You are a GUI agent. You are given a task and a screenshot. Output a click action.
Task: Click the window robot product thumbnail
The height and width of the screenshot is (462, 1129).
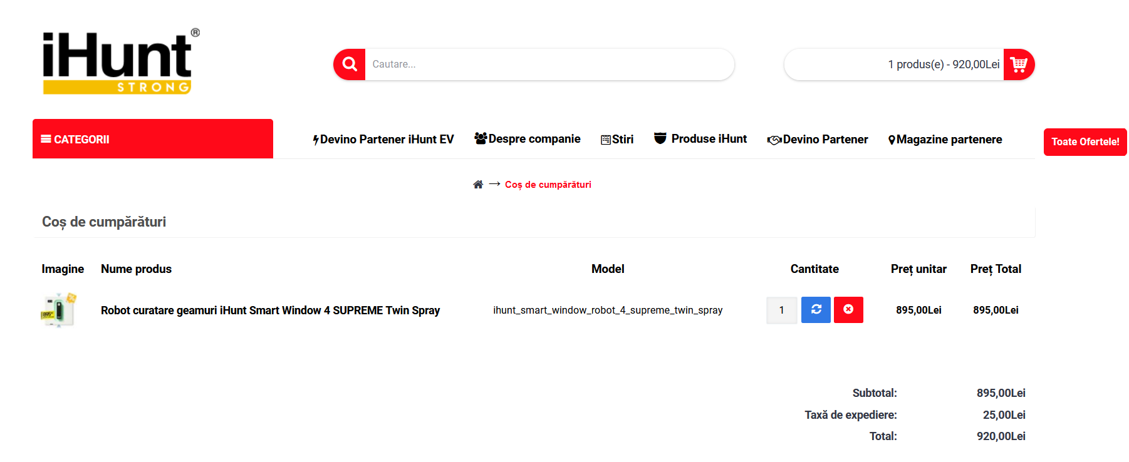pos(59,310)
